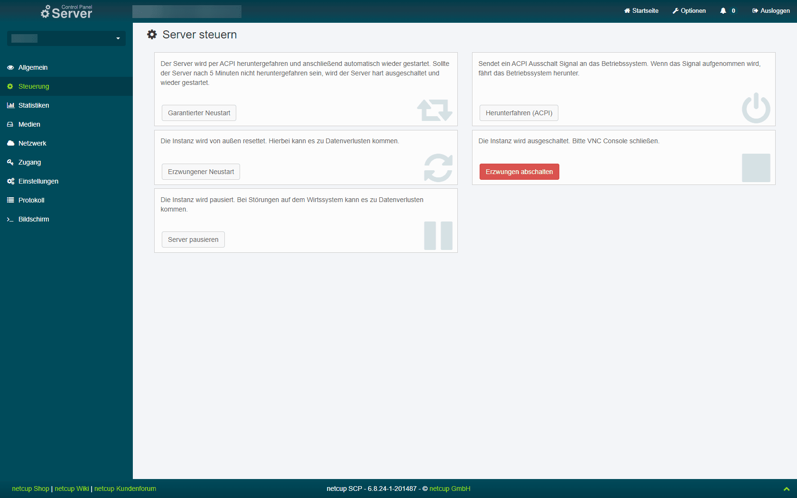This screenshot has width=797, height=498.
Task: Open the Bildschirm console page
Action: tap(34, 219)
